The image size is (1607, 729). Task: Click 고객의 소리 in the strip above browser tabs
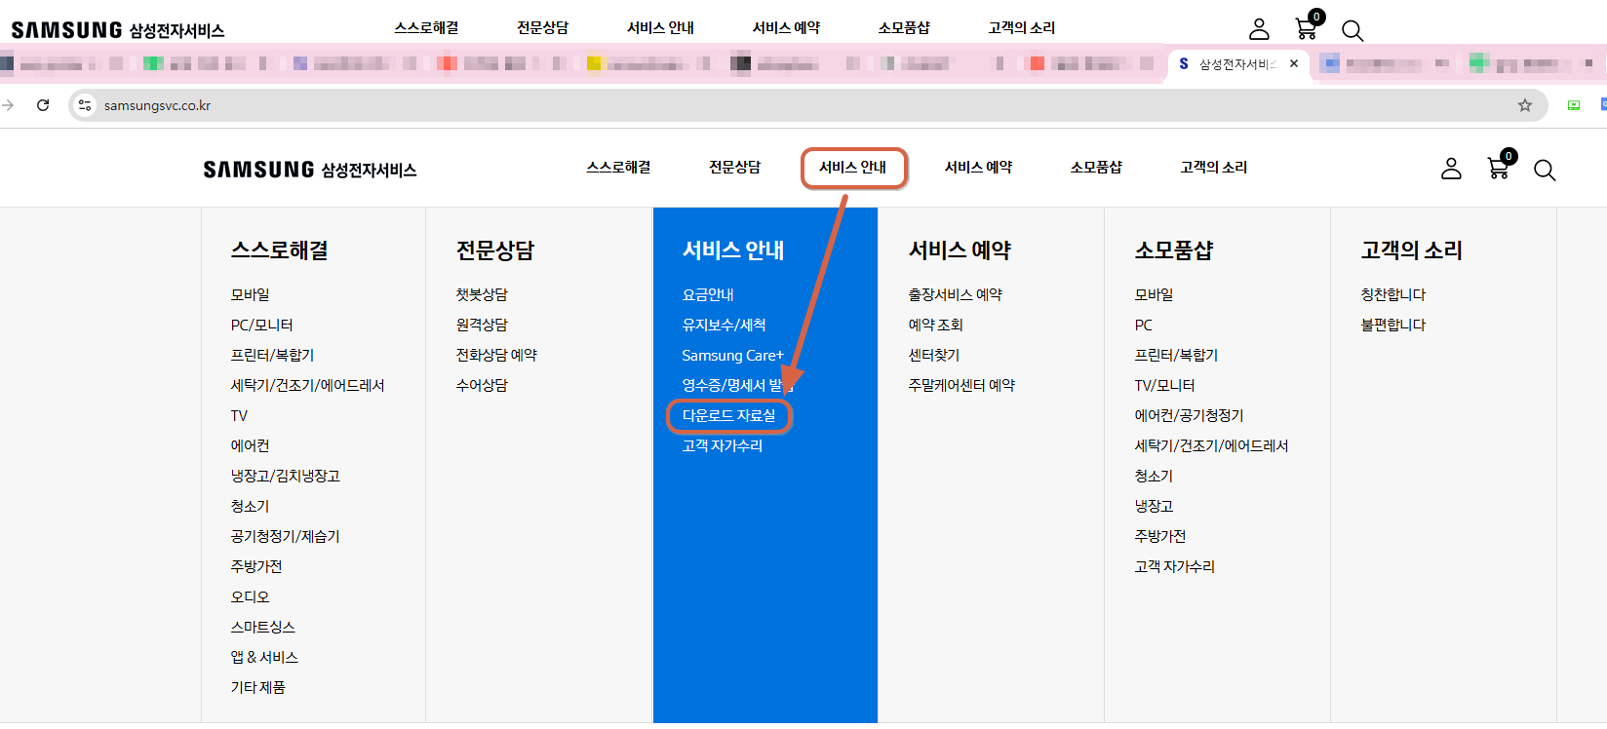pyautogui.click(x=1022, y=28)
